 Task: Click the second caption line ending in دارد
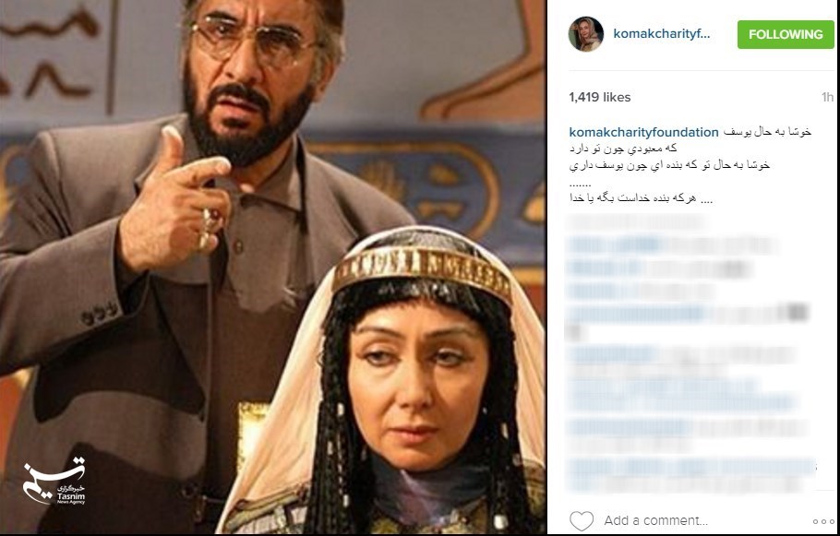pyautogui.click(x=623, y=149)
